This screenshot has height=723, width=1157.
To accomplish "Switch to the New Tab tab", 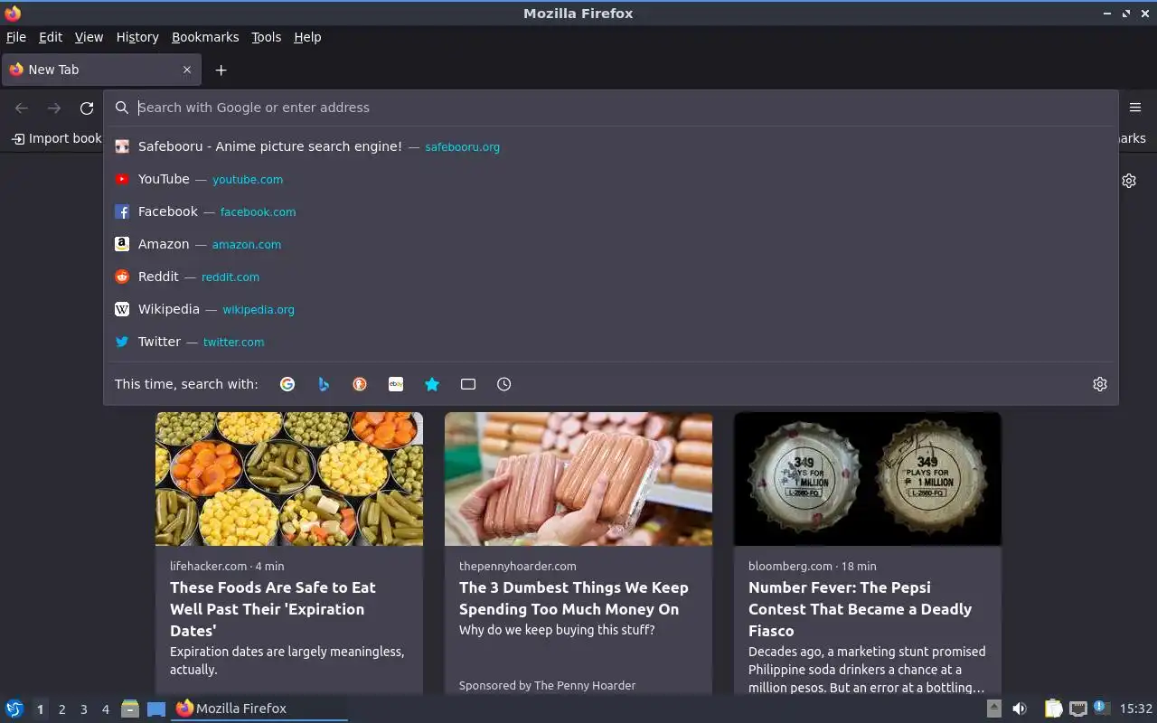I will tap(99, 70).
